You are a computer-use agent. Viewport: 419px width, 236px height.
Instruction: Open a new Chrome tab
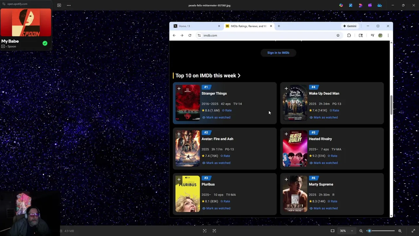point(279,26)
